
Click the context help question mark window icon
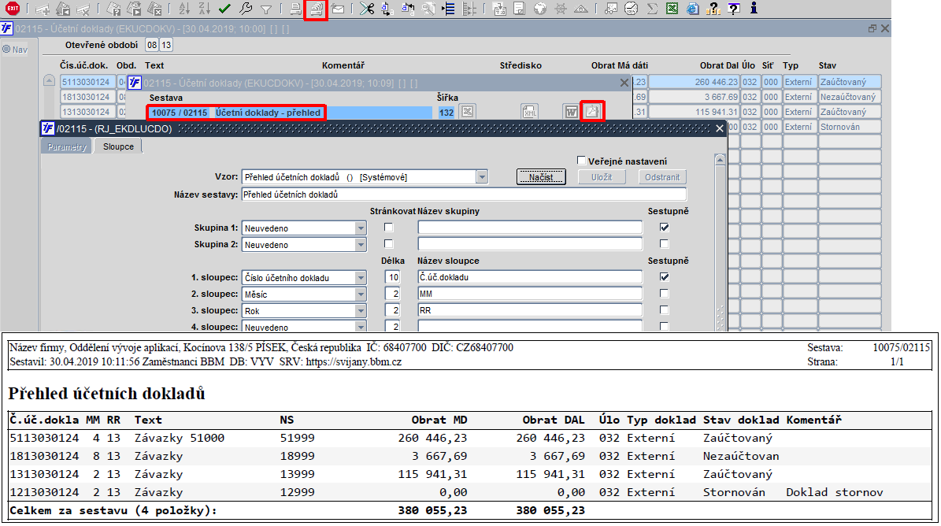733,9
